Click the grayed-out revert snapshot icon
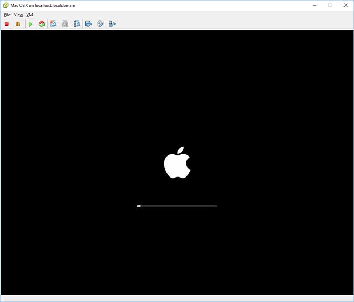 65,24
